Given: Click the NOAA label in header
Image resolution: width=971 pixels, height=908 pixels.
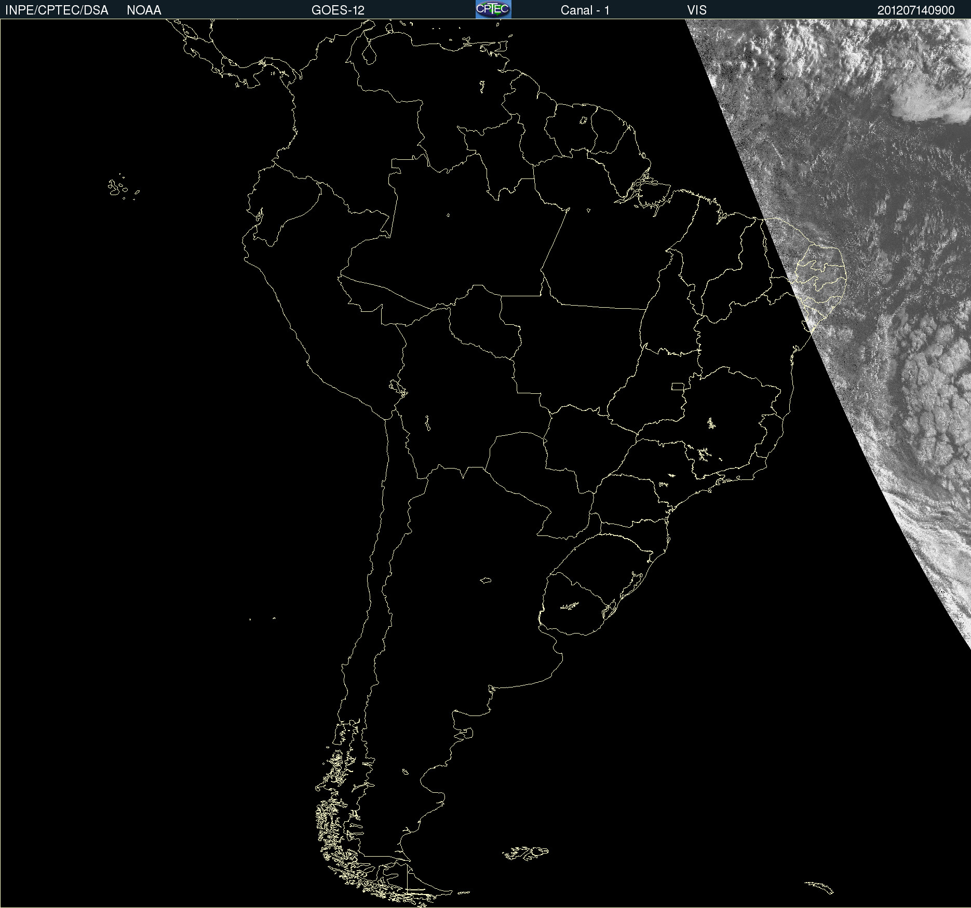Looking at the screenshot, I should tap(144, 10).
